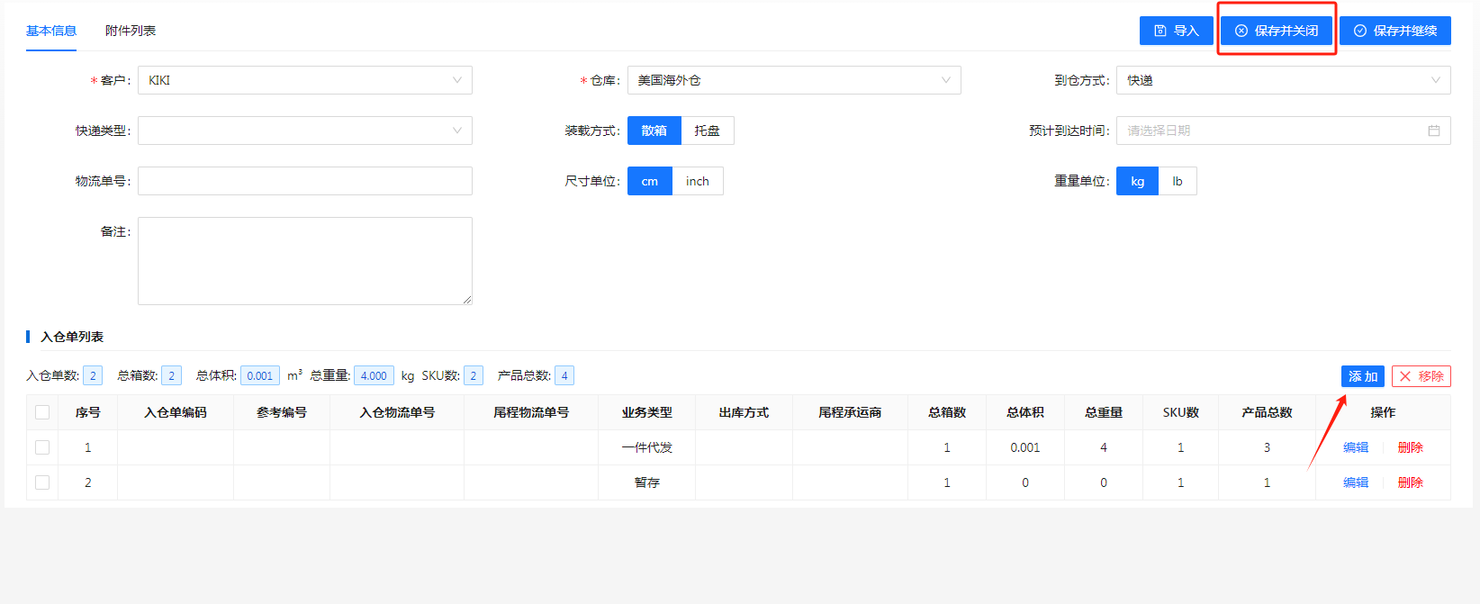Expand the 快递类型 dropdown
The width and height of the screenshot is (1480, 604).
tap(305, 131)
